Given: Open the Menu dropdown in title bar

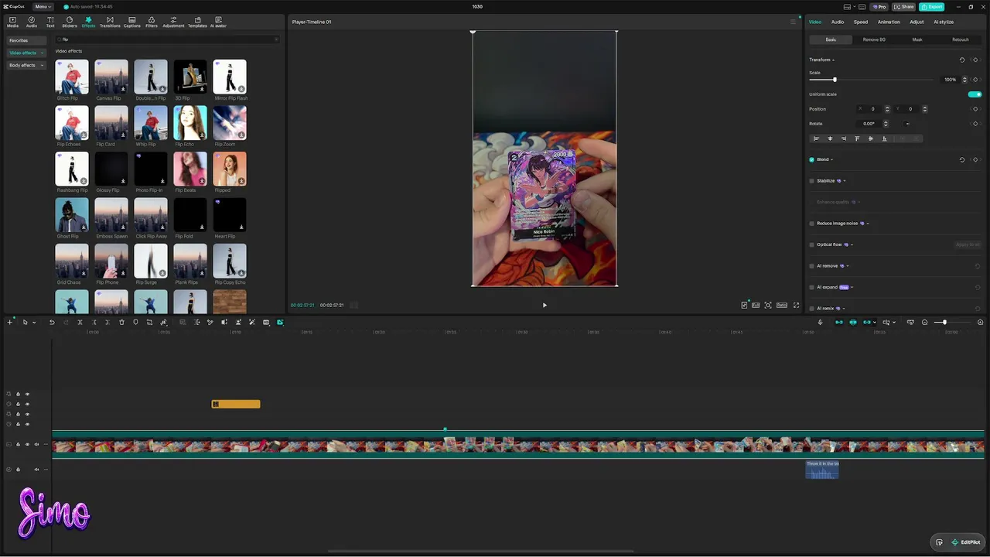Looking at the screenshot, I should 43,6.
